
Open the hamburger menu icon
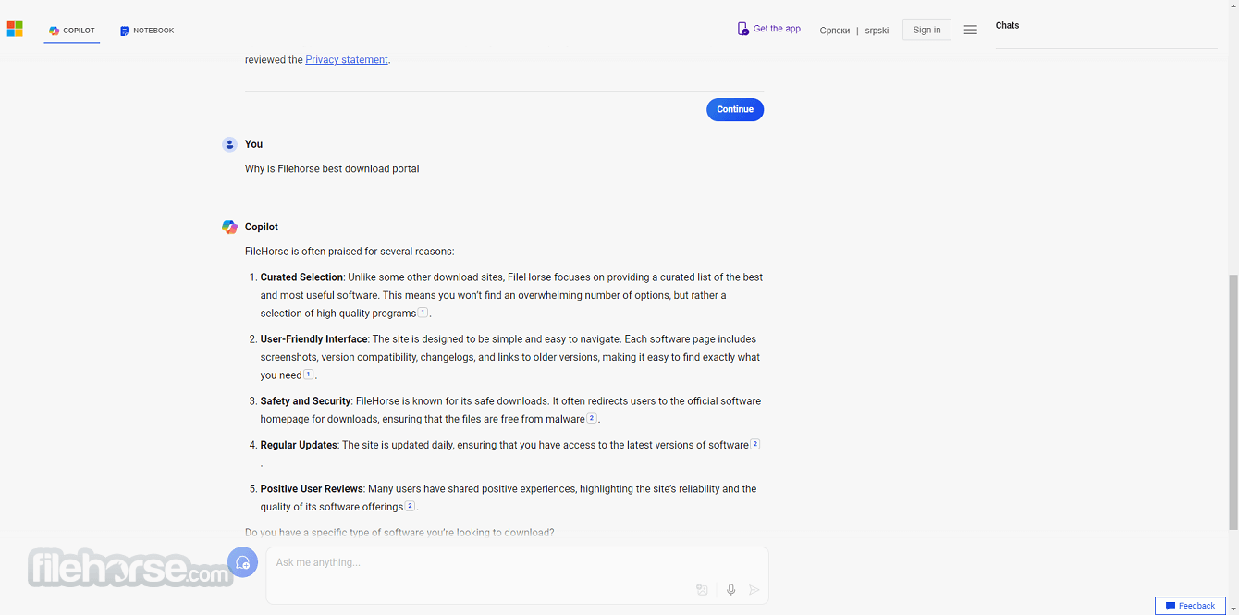point(971,30)
